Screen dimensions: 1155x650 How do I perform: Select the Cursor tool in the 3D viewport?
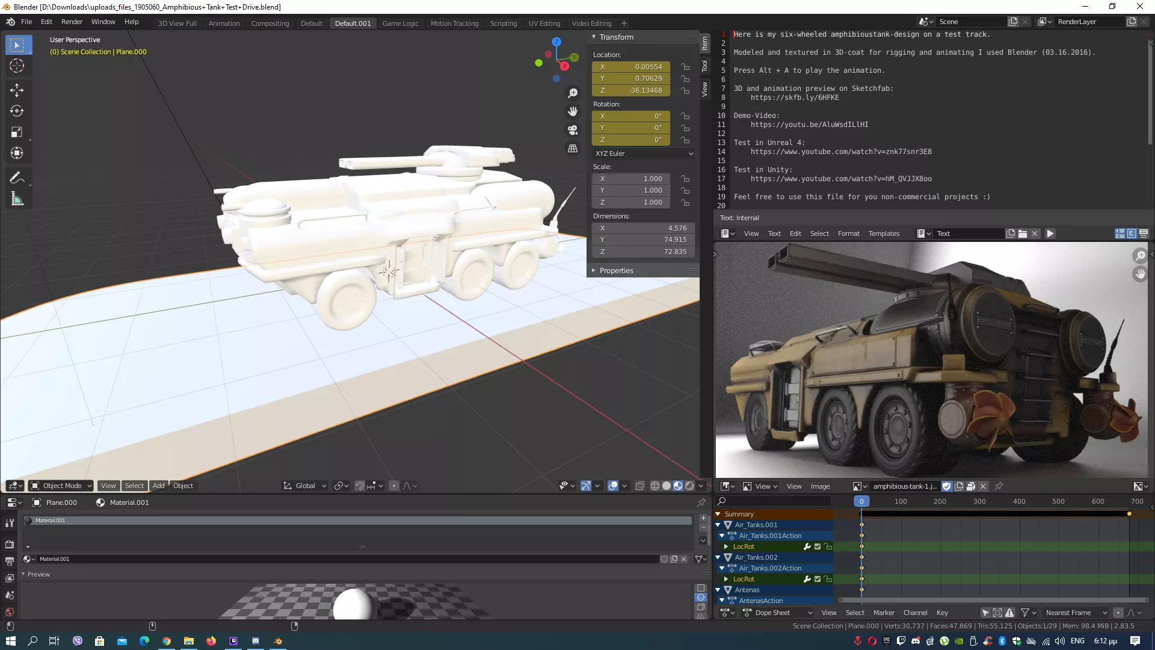[x=17, y=66]
